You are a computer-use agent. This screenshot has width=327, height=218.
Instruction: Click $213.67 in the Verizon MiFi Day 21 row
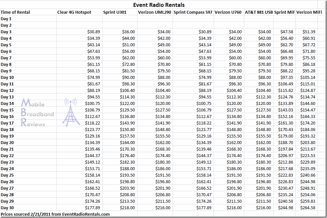[x=308, y=149]
